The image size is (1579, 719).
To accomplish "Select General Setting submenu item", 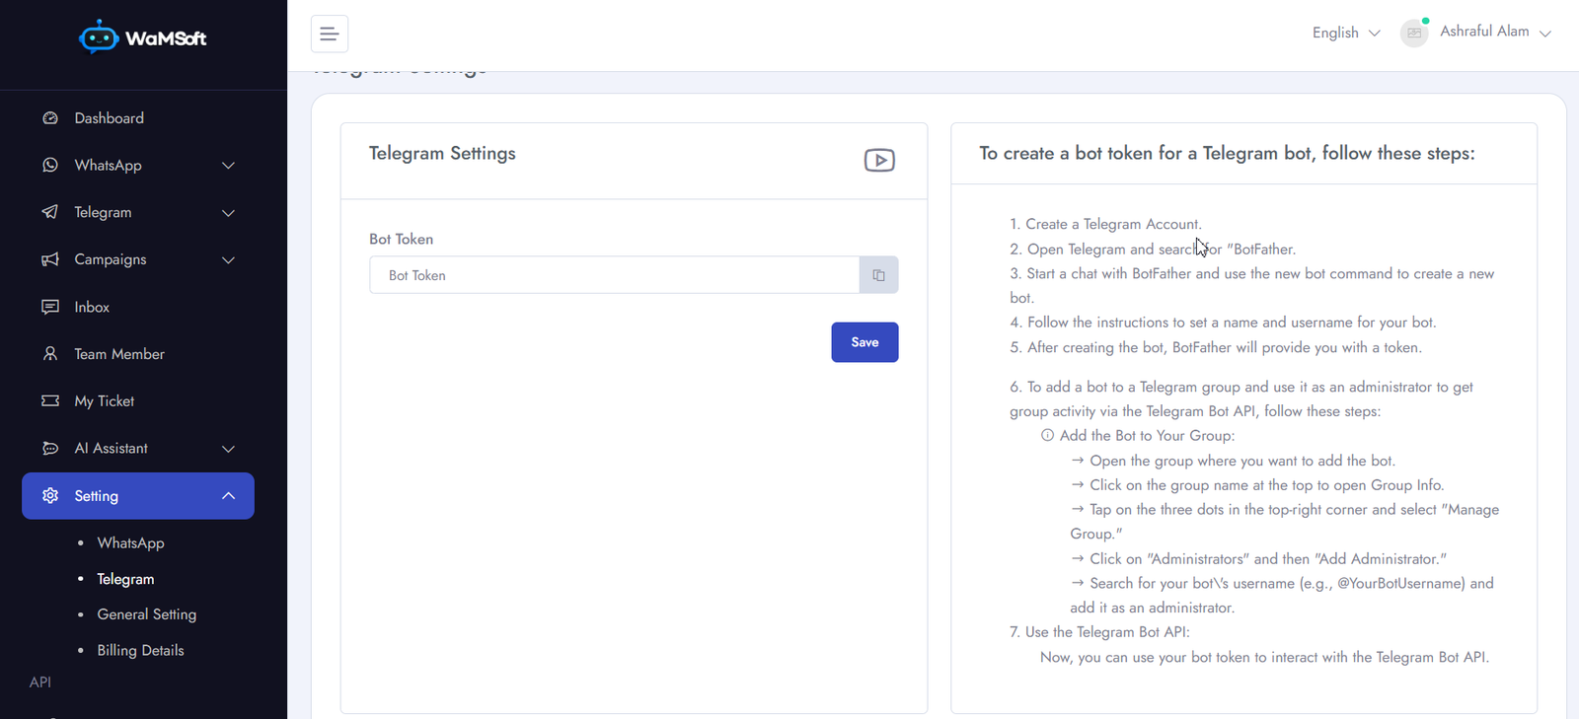I will (x=146, y=614).
